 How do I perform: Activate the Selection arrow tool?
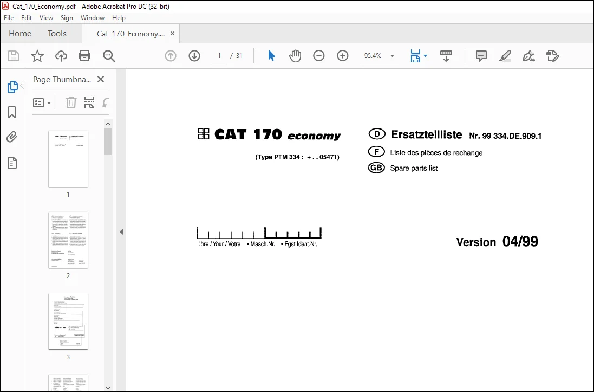click(x=271, y=56)
